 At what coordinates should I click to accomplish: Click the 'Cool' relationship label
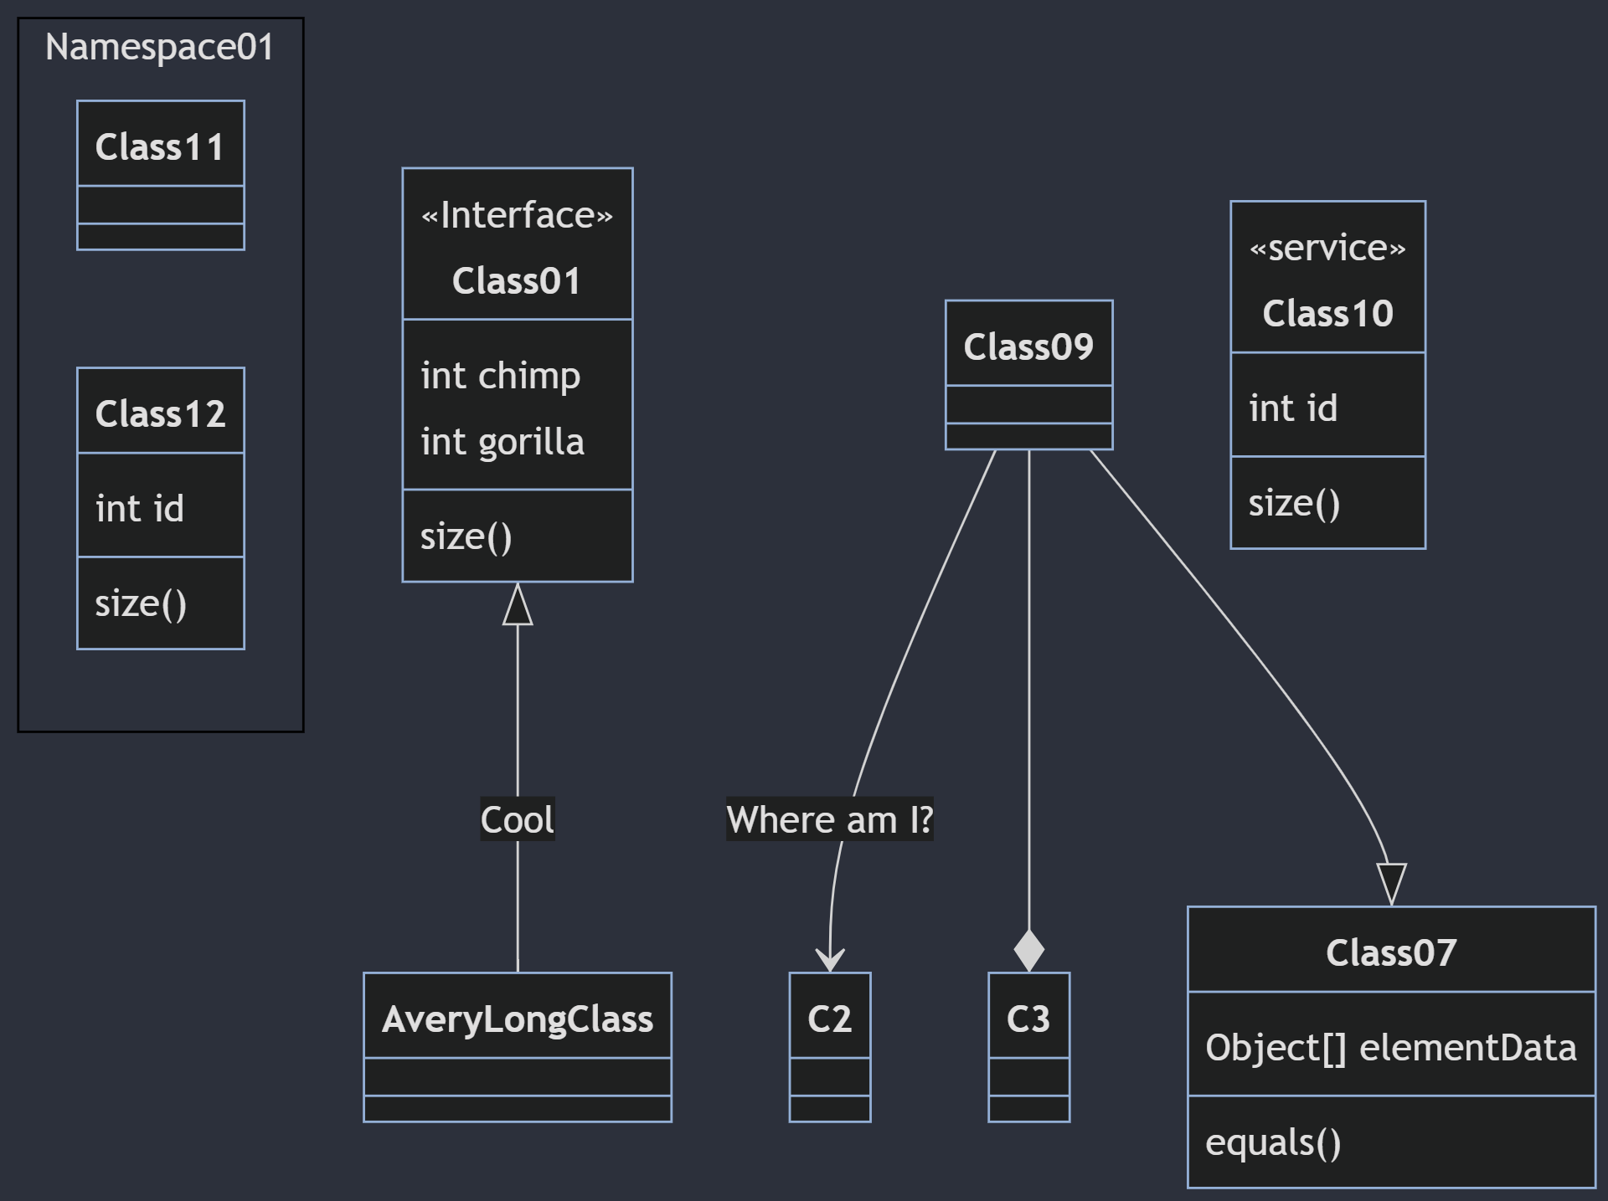(x=517, y=819)
